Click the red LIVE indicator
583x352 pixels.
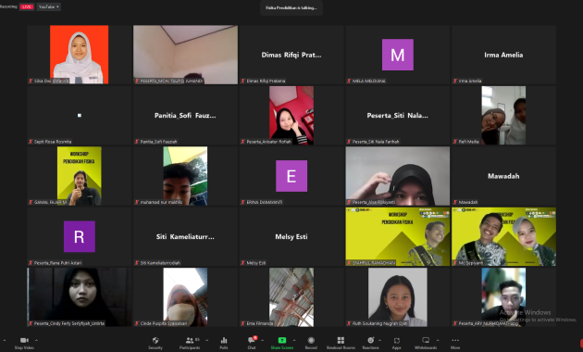click(27, 6)
